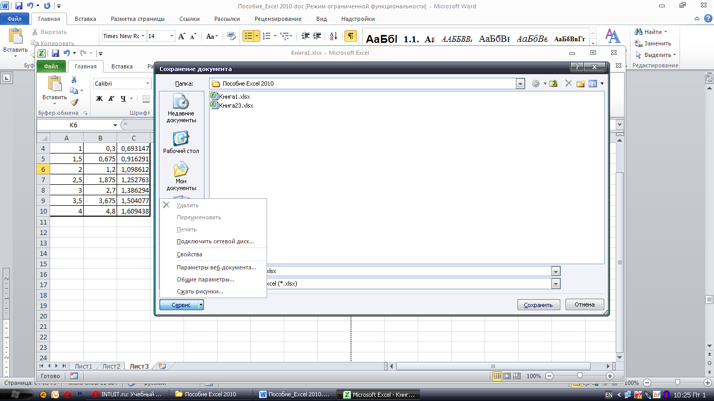Click the Format Painter brush in Excel
The width and height of the screenshot is (714, 401).
[x=74, y=102]
